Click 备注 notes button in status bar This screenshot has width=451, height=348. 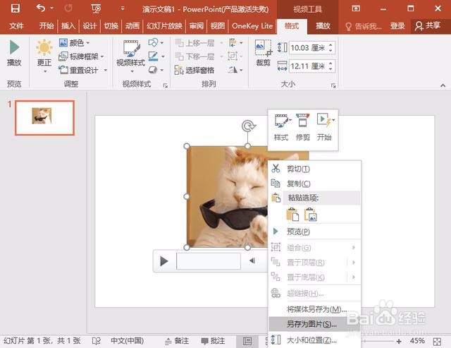point(177,341)
